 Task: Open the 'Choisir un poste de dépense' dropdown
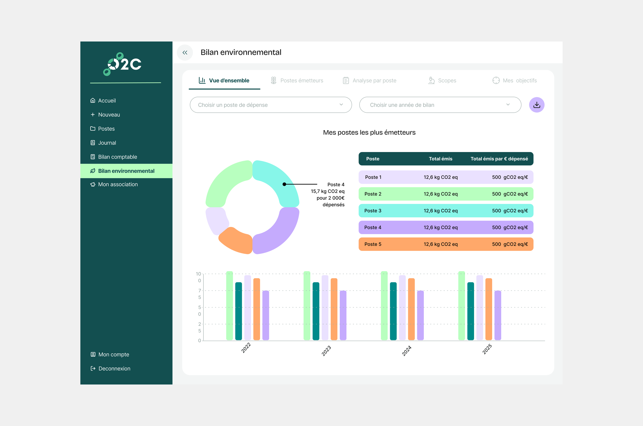(271, 105)
